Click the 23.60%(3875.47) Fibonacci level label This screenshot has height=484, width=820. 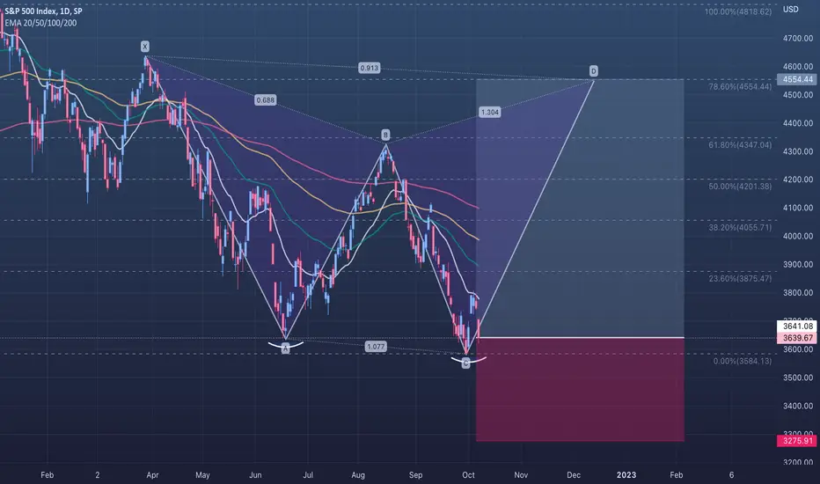coord(740,278)
